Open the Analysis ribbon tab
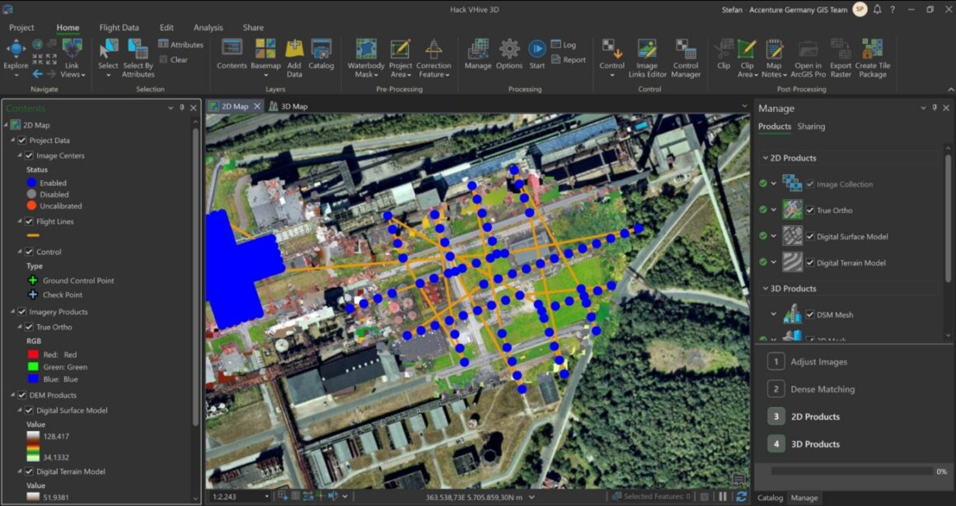 coord(209,26)
